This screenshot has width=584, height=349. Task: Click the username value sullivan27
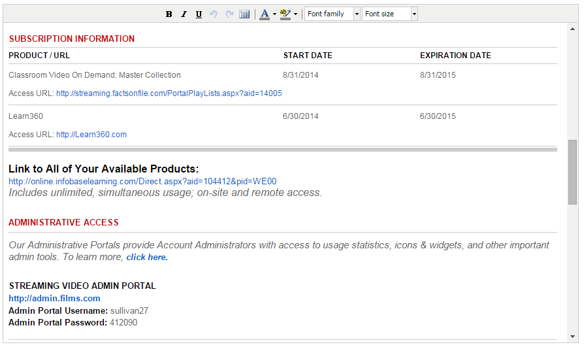click(129, 310)
